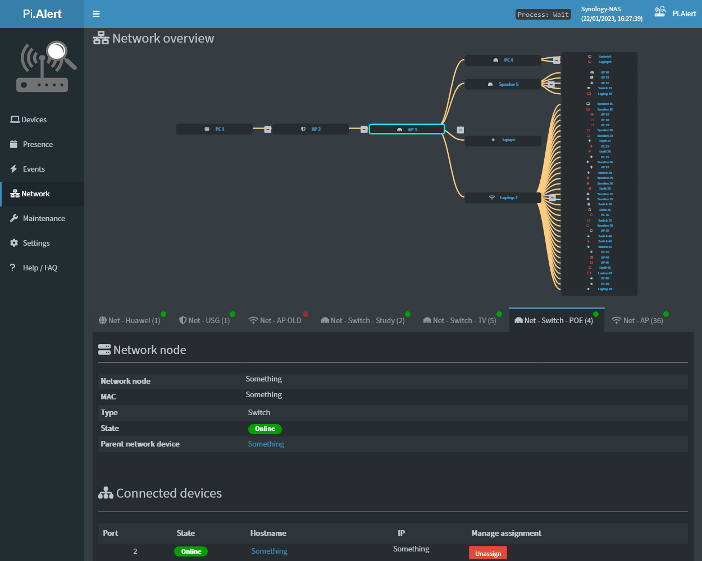Open the Presence calendar page
This screenshot has height=561, width=702.
[38, 144]
